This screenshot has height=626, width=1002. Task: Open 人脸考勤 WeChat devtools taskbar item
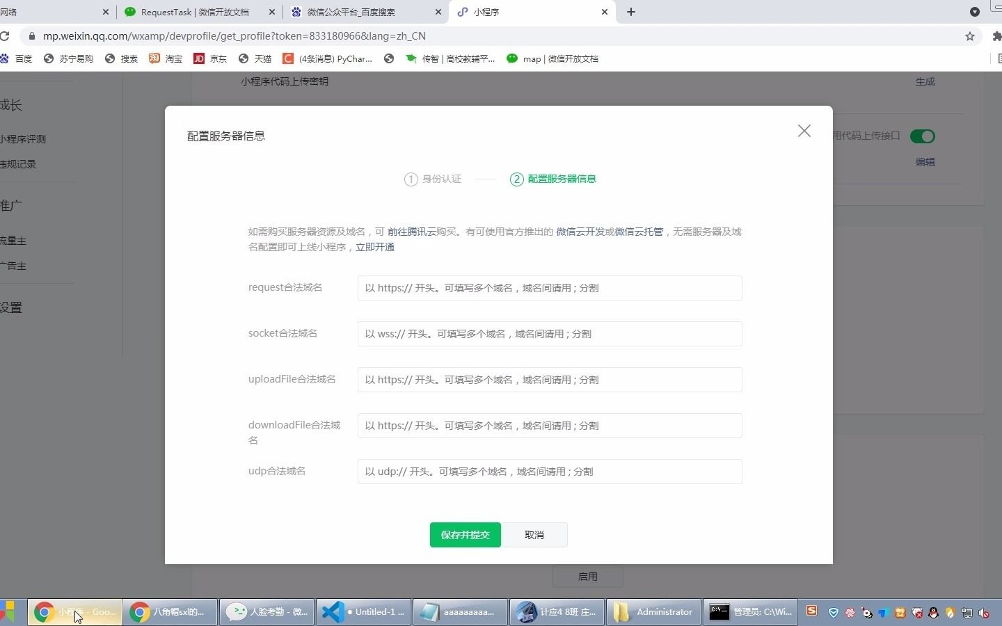tap(267, 612)
